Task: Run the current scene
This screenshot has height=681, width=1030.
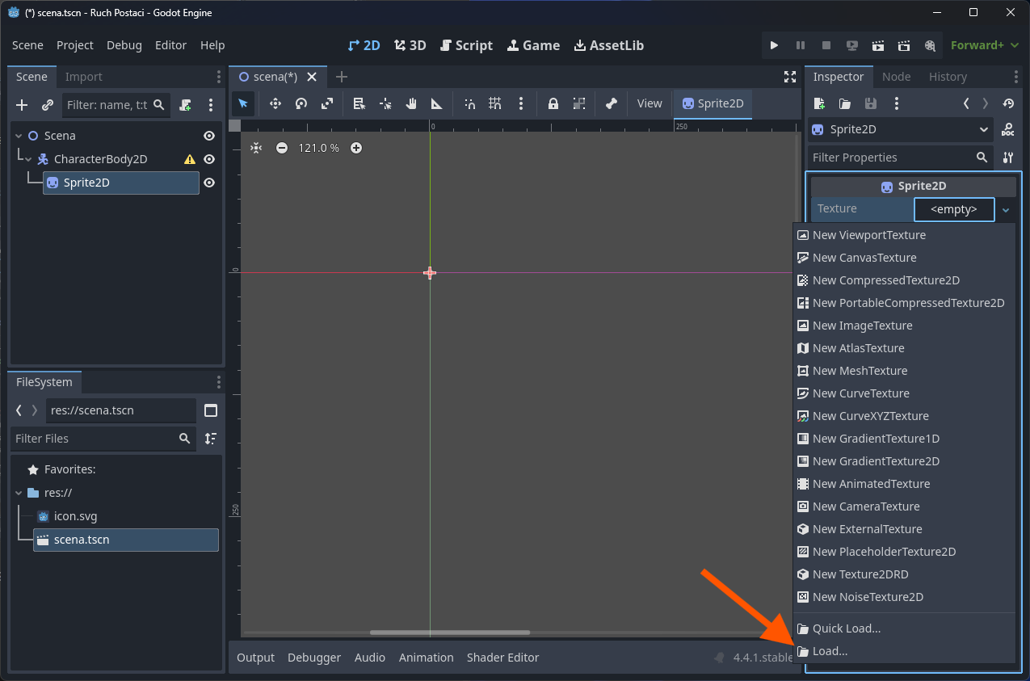Action: tap(878, 45)
